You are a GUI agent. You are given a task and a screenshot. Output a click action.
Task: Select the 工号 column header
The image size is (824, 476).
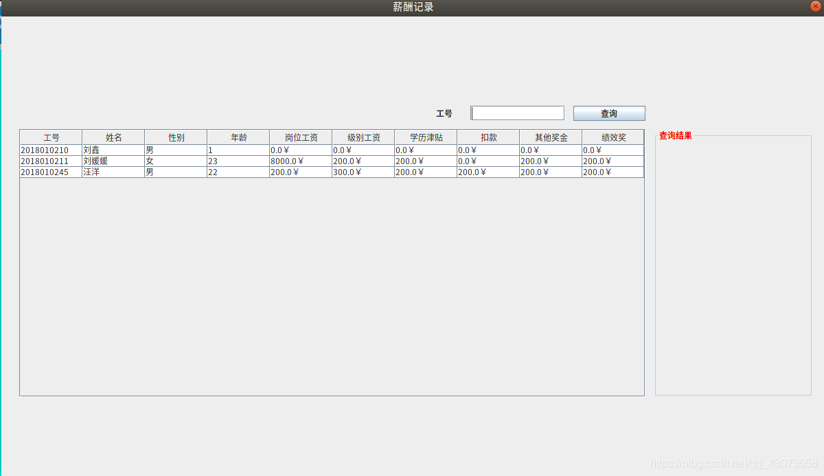click(51, 137)
